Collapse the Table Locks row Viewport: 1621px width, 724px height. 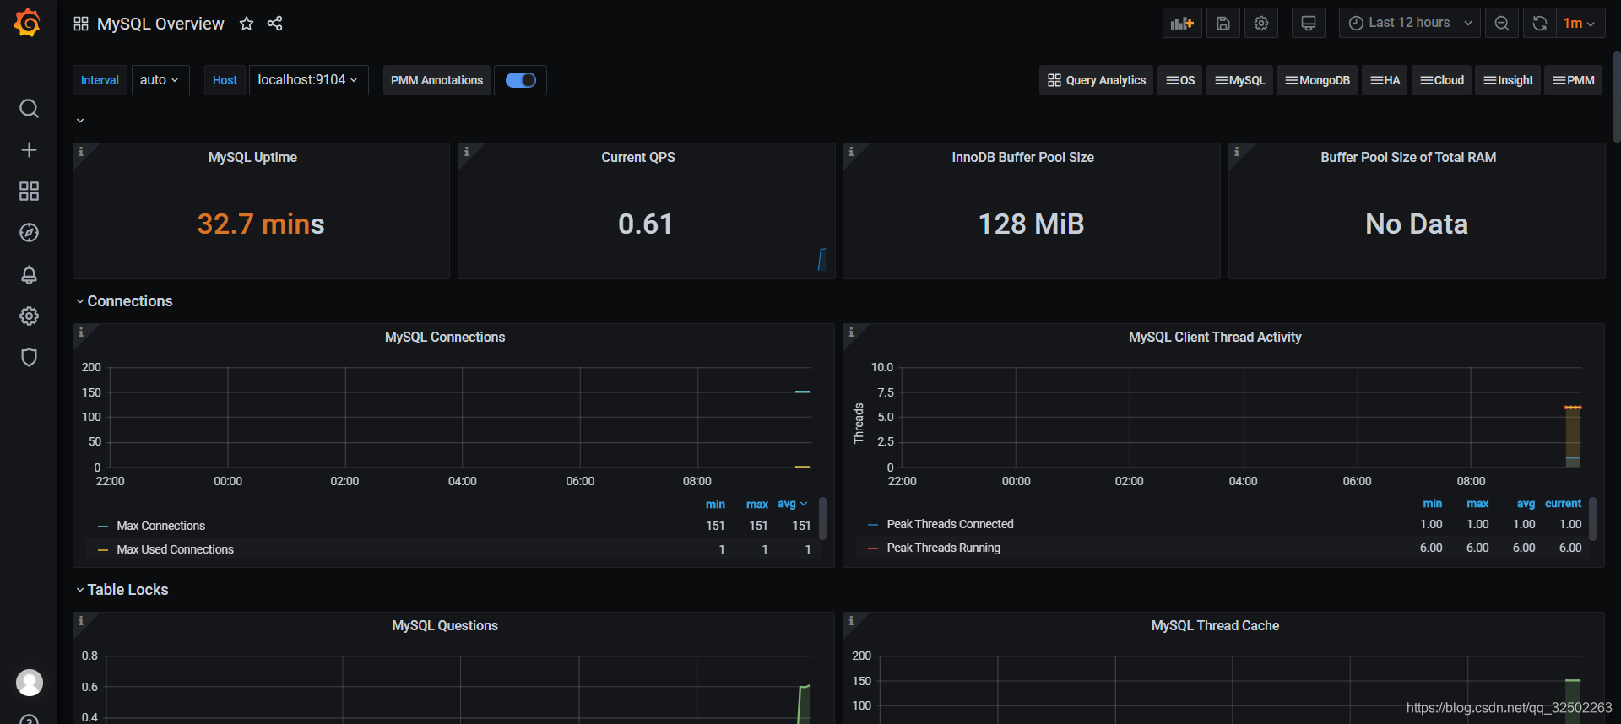coord(122,590)
